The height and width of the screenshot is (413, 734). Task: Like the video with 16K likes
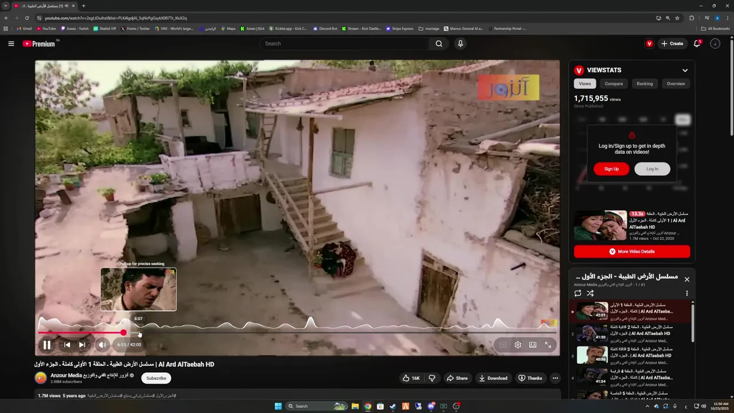click(411, 378)
